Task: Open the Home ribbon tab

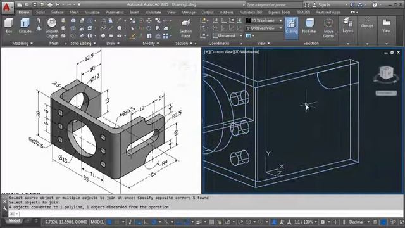Action: (24, 12)
